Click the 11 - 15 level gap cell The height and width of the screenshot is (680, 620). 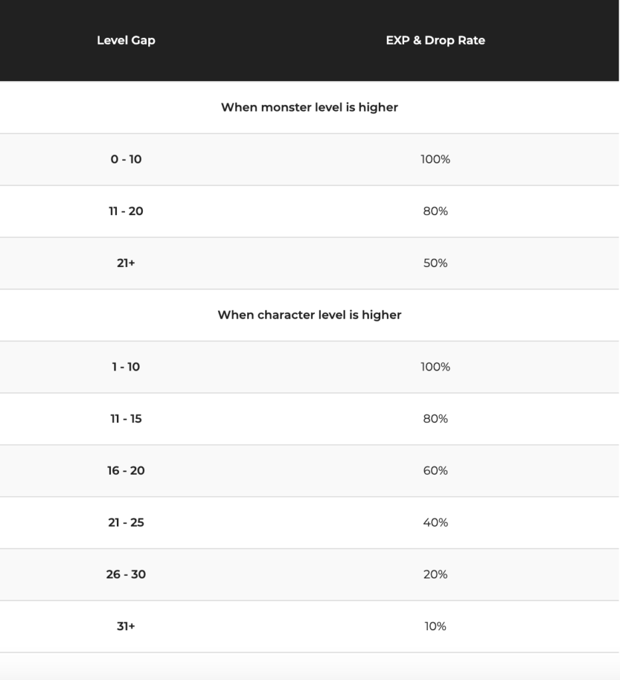pyautogui.click(x=126, y=419)
